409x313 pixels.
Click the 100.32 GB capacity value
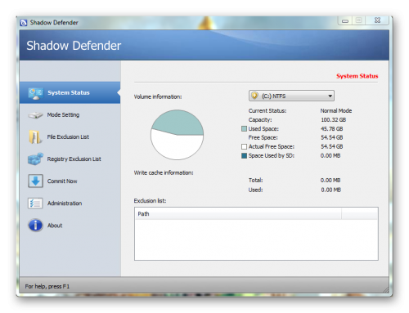pos(333,120)
